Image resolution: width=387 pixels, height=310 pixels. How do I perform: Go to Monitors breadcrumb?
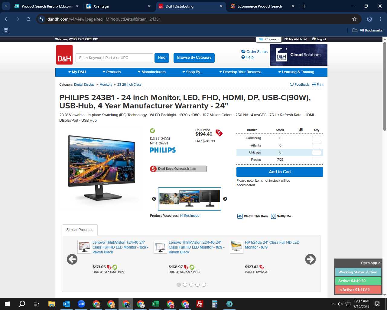click(x=106, y=84)
